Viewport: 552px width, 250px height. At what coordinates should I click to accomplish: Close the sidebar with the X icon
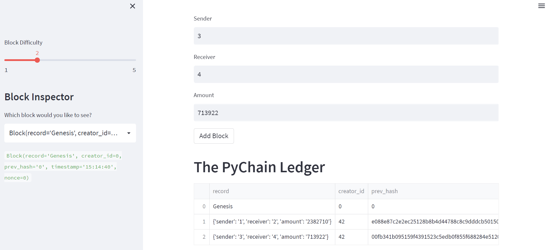[x=133, y=6]
